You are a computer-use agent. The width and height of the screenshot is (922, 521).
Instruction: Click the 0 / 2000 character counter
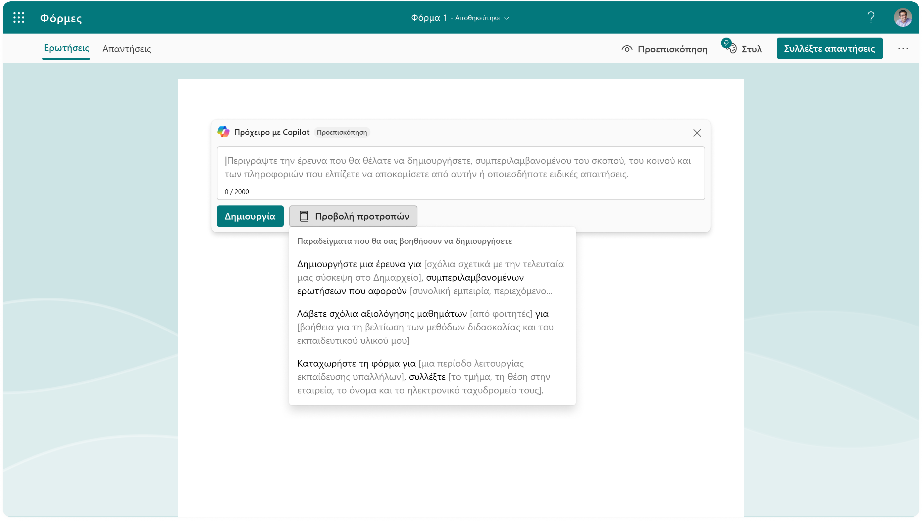[x=237, y=192]
